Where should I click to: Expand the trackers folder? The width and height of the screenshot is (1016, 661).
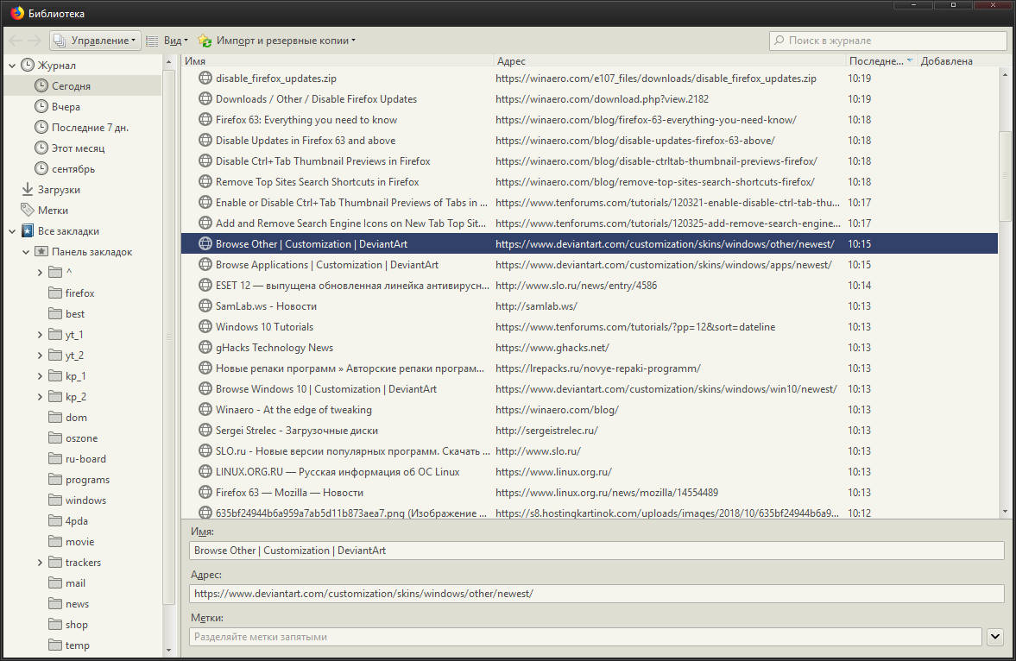coord(41,563)
